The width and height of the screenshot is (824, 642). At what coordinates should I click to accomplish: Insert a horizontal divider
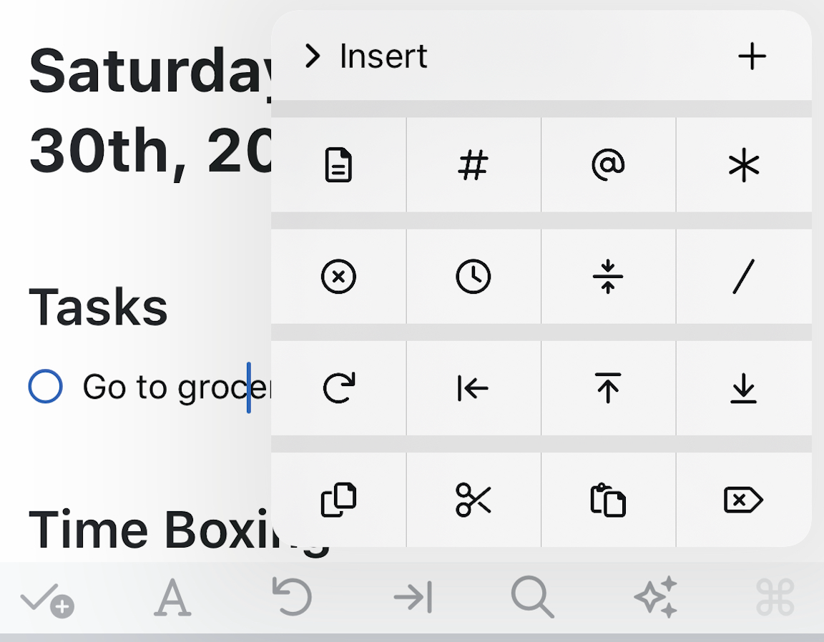coord(608,277)
